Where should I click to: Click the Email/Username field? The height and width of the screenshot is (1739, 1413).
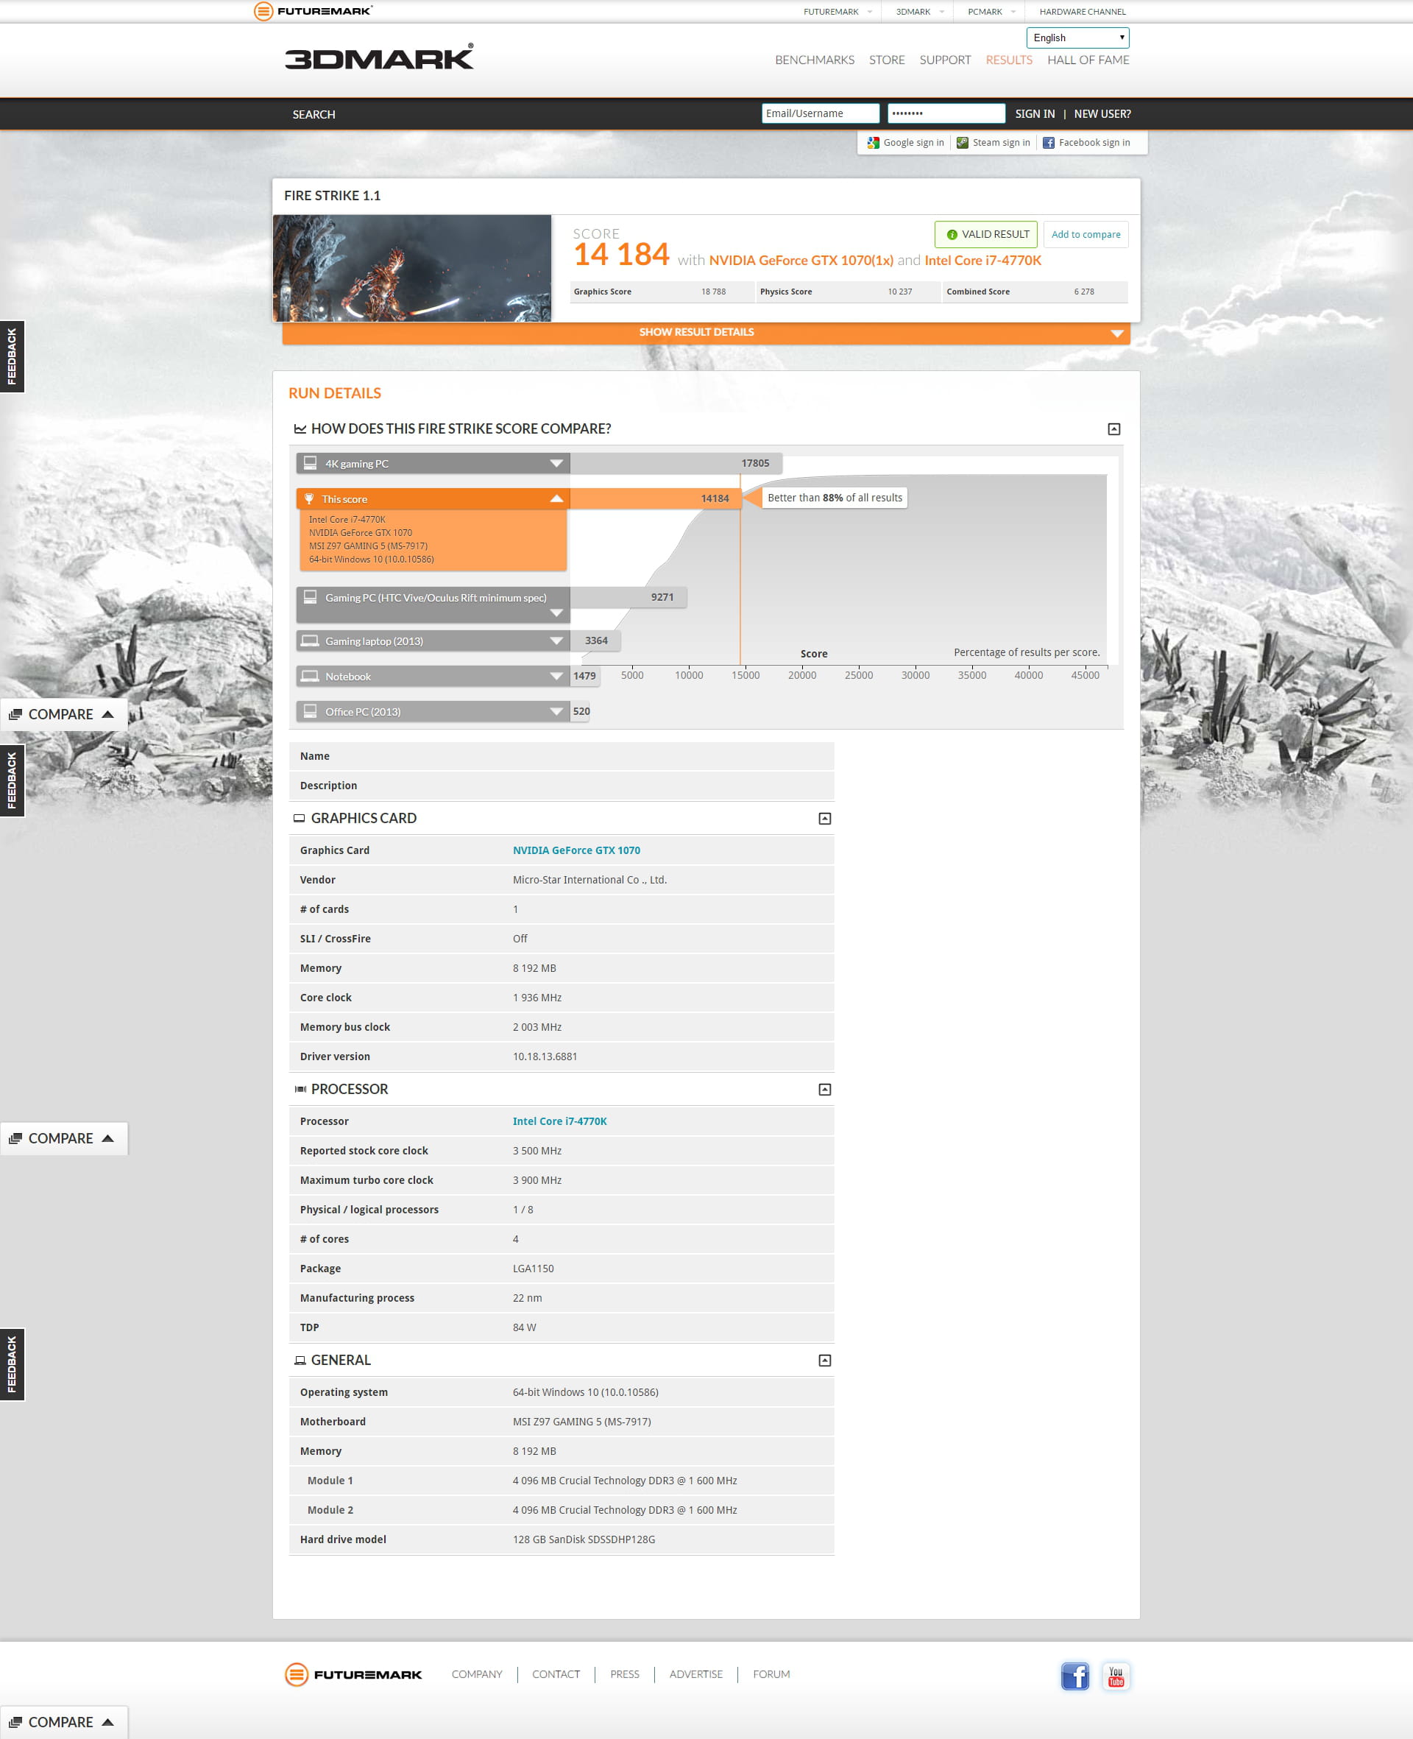coord(821,113)
